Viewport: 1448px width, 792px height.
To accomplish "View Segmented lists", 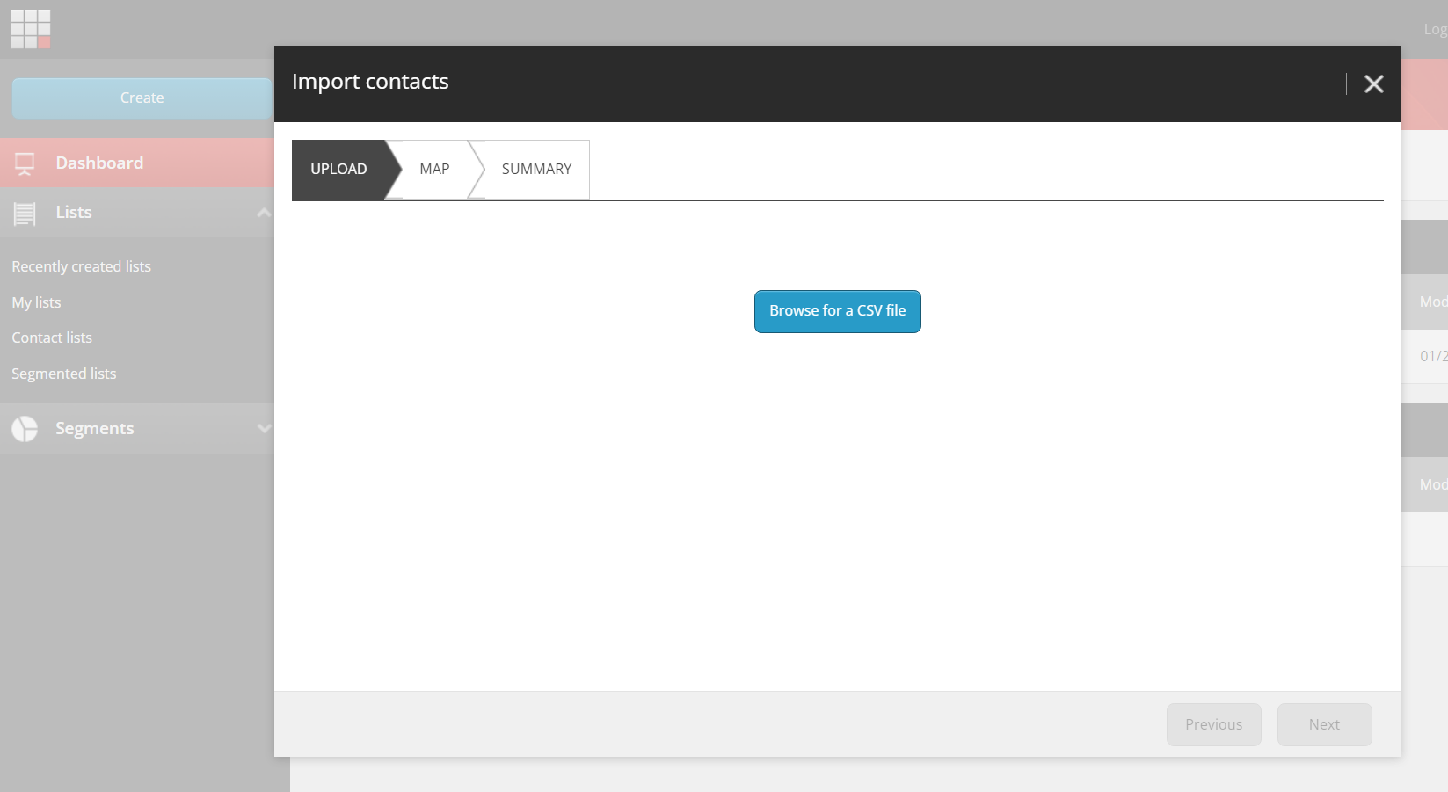I will 63,373.
